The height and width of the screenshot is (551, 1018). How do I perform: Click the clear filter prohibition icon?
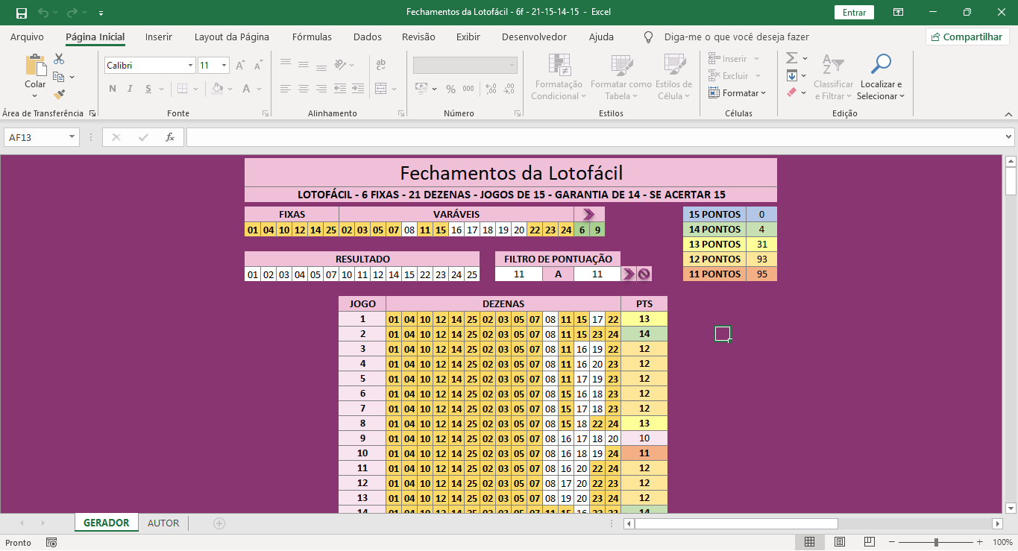[x=644, y=274]
